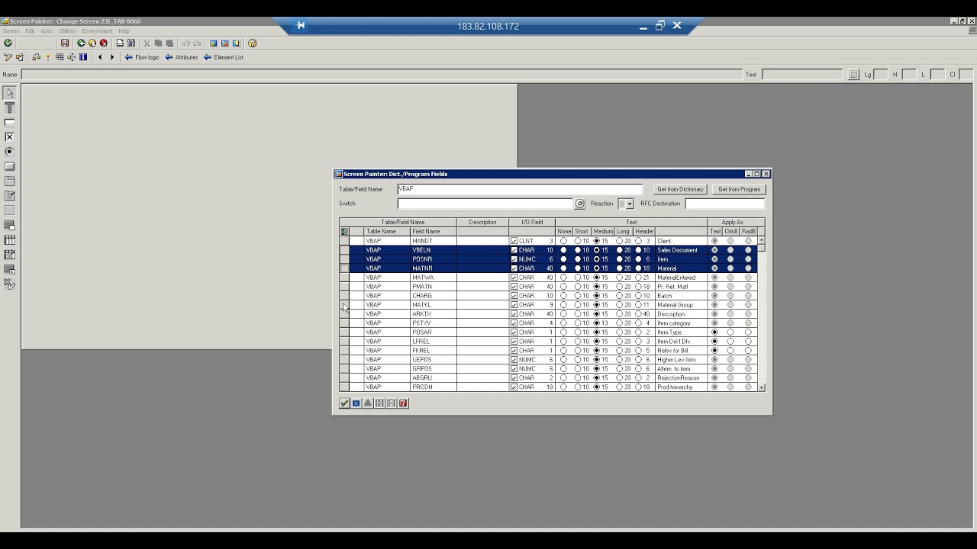Click the Table/Field Name input with VBAP
The image size is (977, 549).
tap(520, 189)
